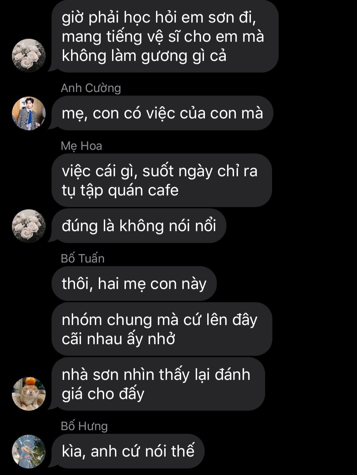The image size is (357, 475).
Task: Open Bố Hưng's koi fish avatar
Action: pyautogui.click(x=29, y=452)
